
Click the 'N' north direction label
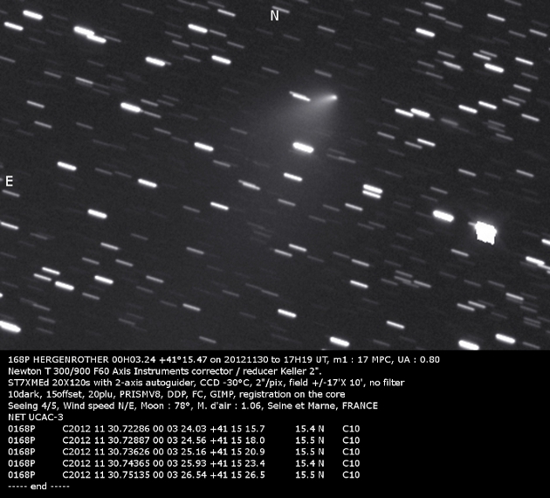tap(274, 16)
